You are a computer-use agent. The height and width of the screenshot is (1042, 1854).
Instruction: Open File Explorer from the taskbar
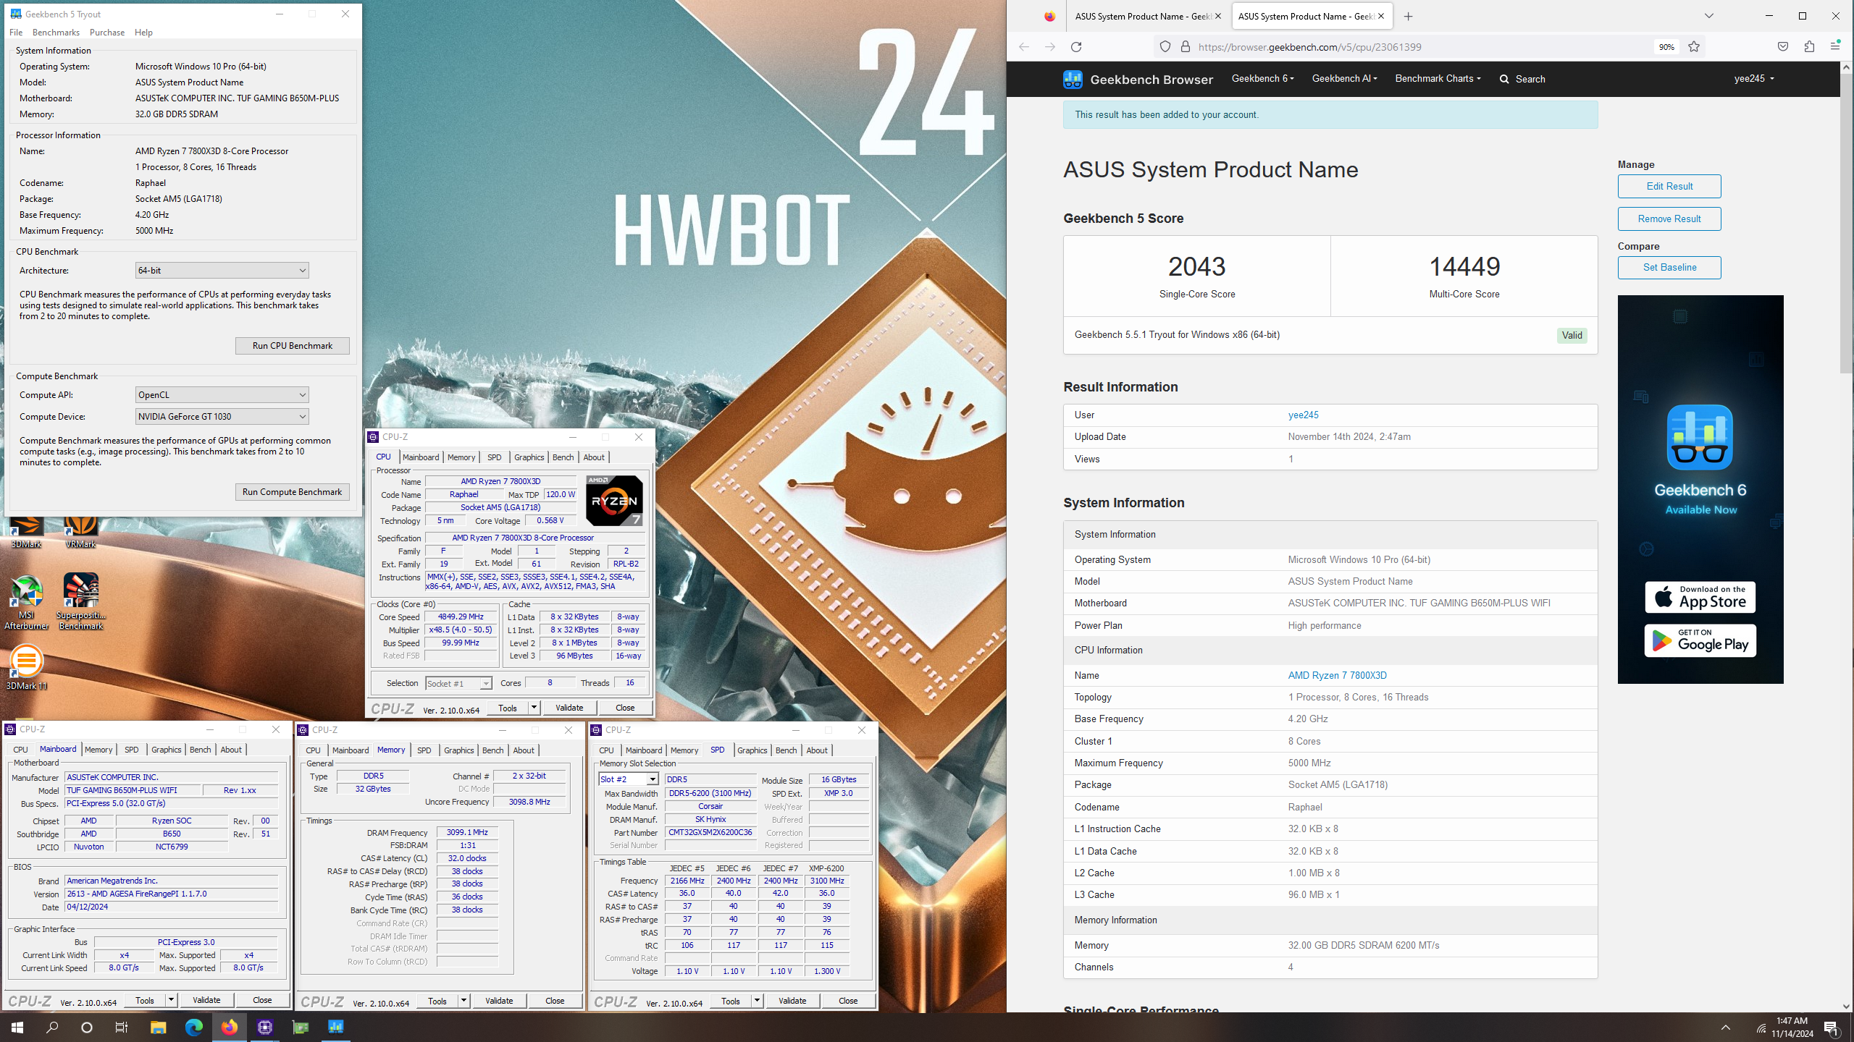[x=158, y=1027]
